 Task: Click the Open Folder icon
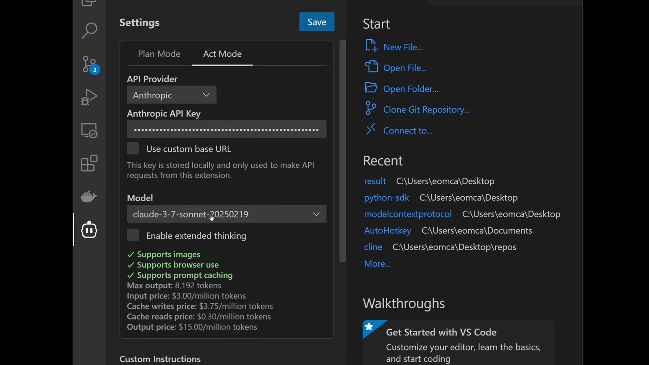click(371, 88)
